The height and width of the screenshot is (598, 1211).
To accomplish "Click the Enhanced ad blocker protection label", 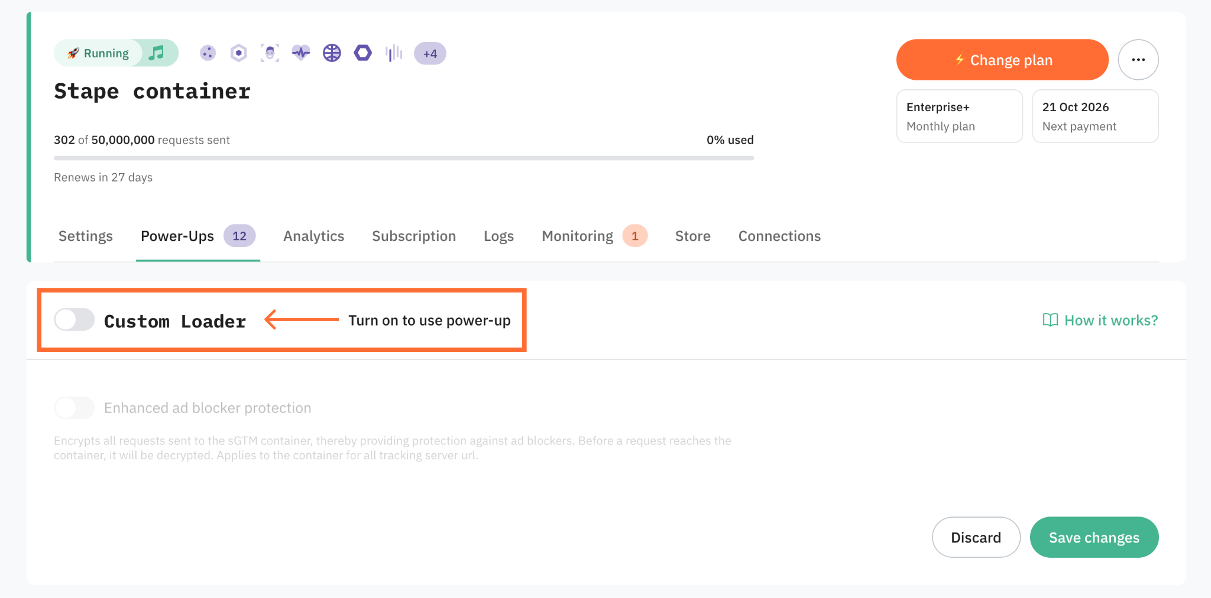I will point(208,408).
